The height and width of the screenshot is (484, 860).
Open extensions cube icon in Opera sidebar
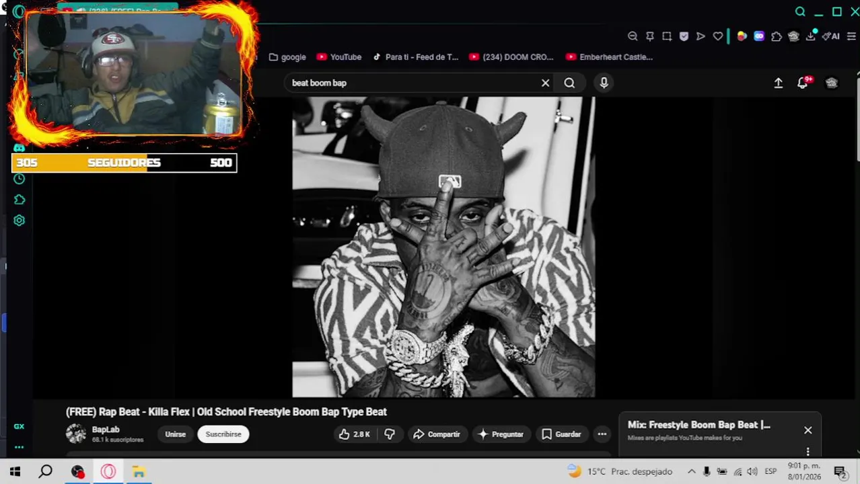point(19,200)
